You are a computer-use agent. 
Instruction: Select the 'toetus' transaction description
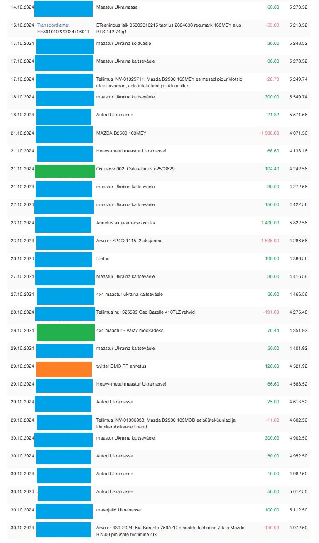click(103, 258)
